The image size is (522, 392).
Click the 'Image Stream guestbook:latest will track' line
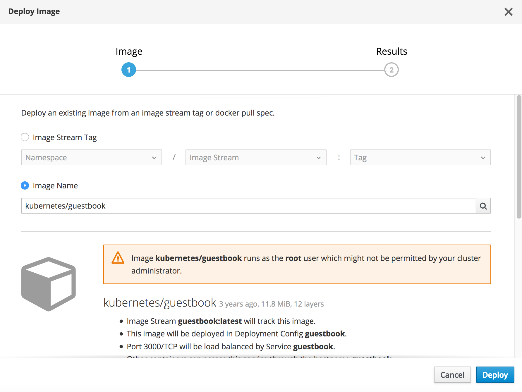click(x=221, y=321)
